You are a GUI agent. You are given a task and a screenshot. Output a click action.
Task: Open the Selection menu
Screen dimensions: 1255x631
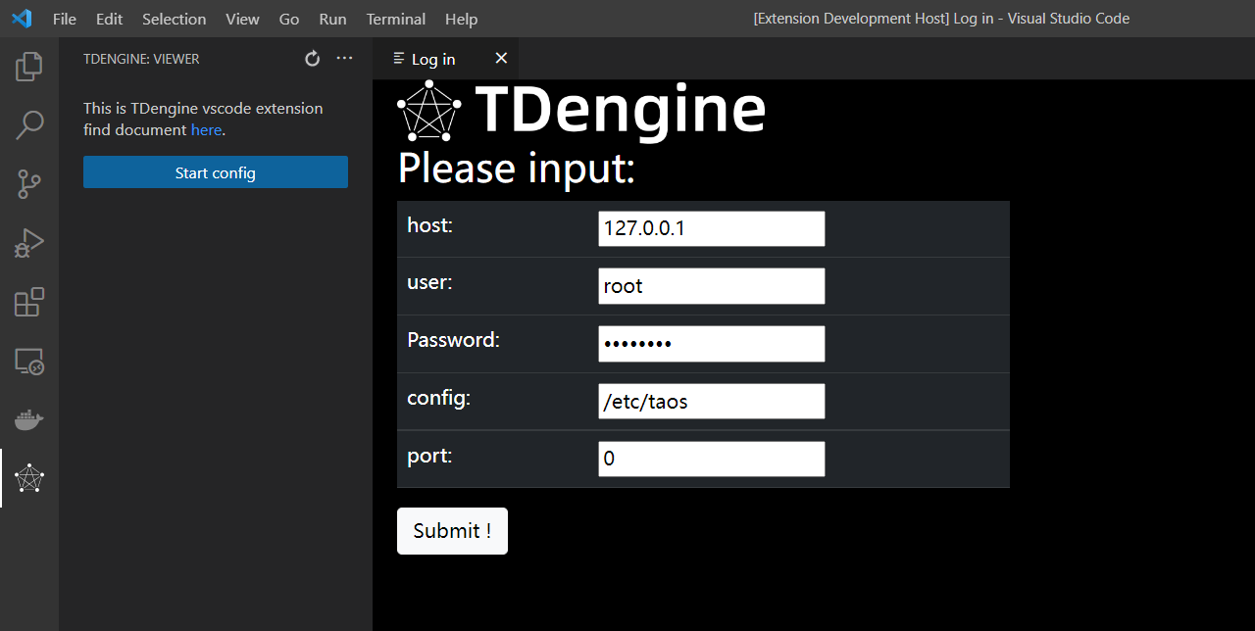tap(175, 19)
